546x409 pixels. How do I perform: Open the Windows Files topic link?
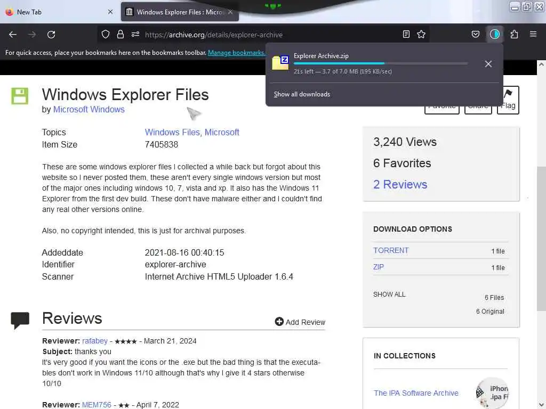click(173, 132)
